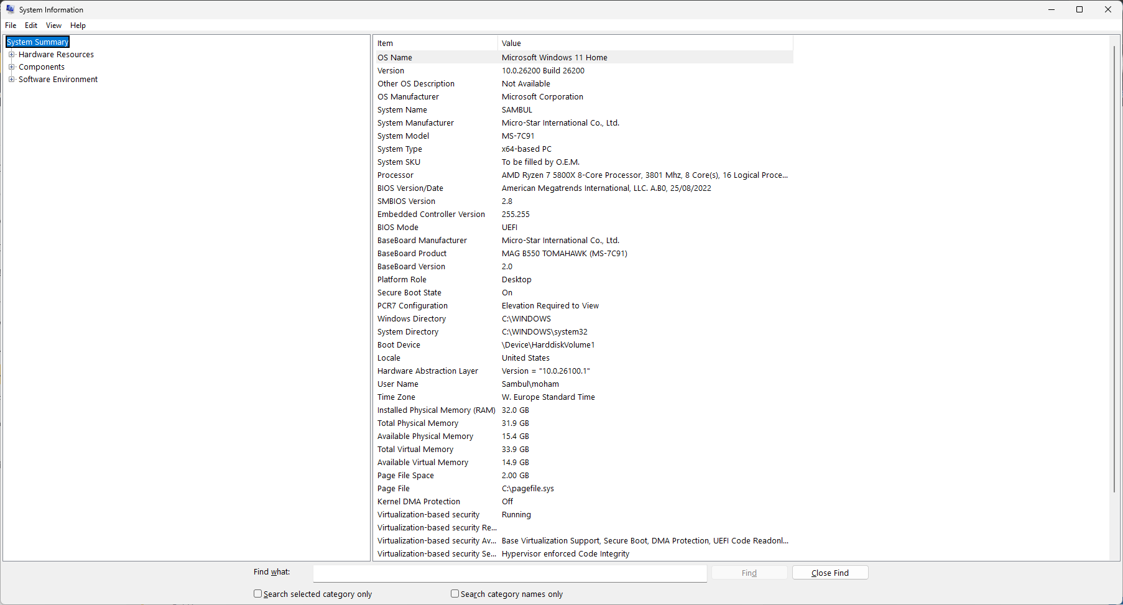Select the Secure Boot State row
The image size is (1123, 605).
point(583,293)
